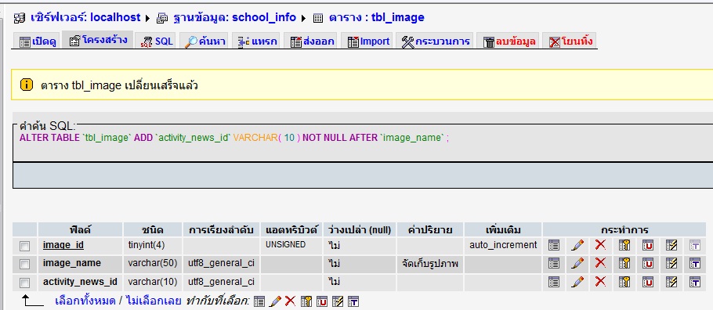Click the varchar(50) type cell
The height and width of the screenshot is (310, 713).
point(152,263)
